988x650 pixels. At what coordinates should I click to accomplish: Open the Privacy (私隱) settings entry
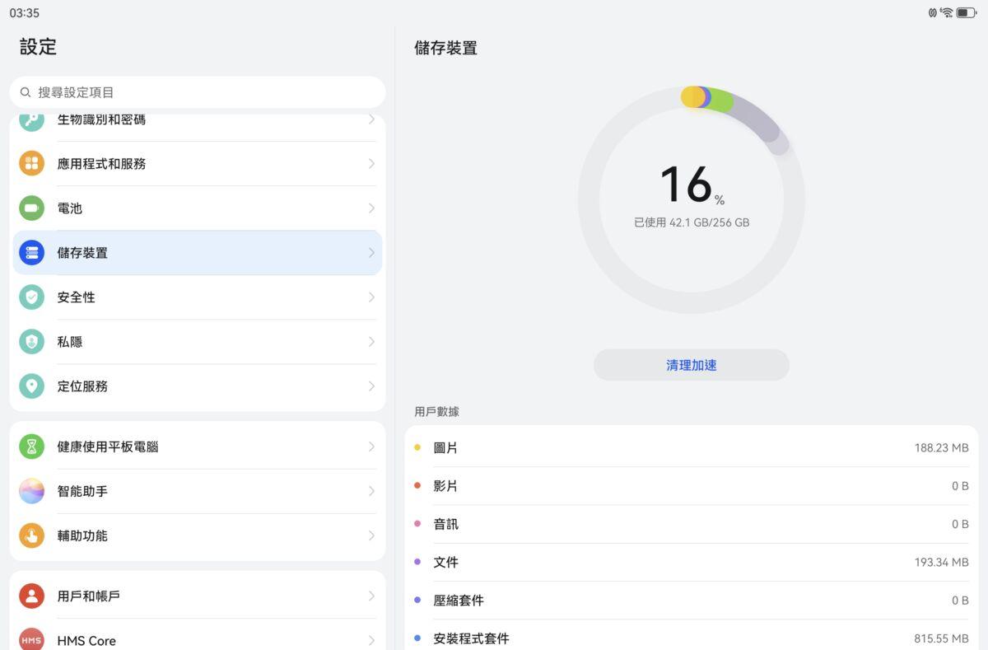tap(198, 342)
